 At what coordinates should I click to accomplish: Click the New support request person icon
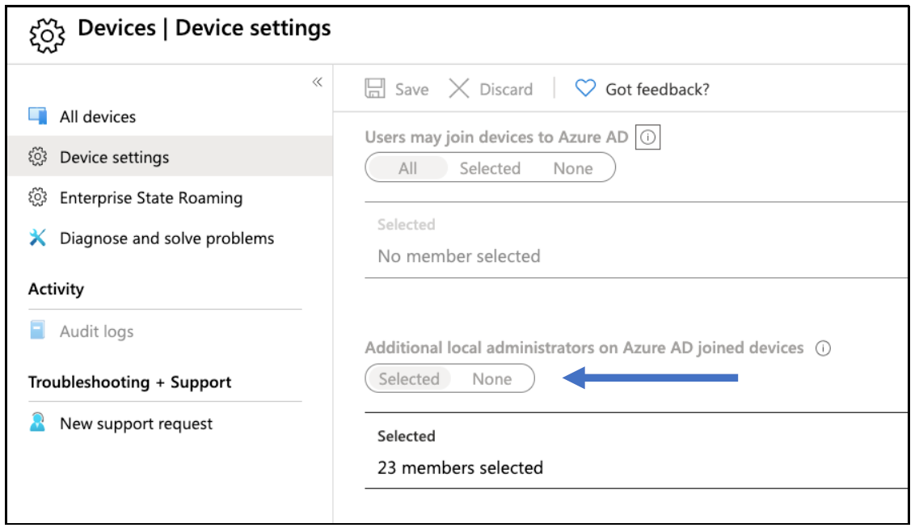[x=37, y=422]
